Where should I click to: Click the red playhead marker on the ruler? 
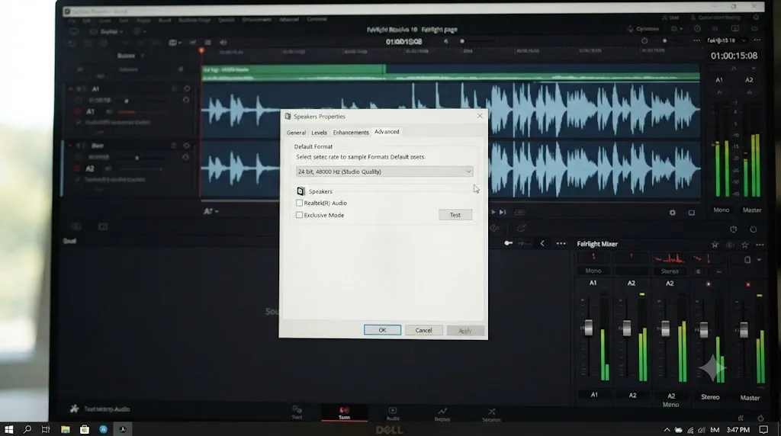tap(201, 51)
